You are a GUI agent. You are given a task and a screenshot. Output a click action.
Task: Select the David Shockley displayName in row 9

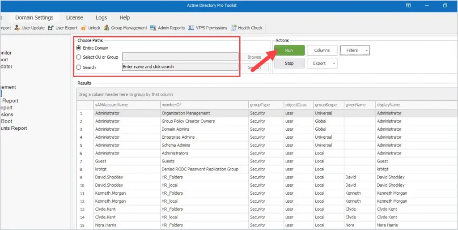click(x=416, y=177)
